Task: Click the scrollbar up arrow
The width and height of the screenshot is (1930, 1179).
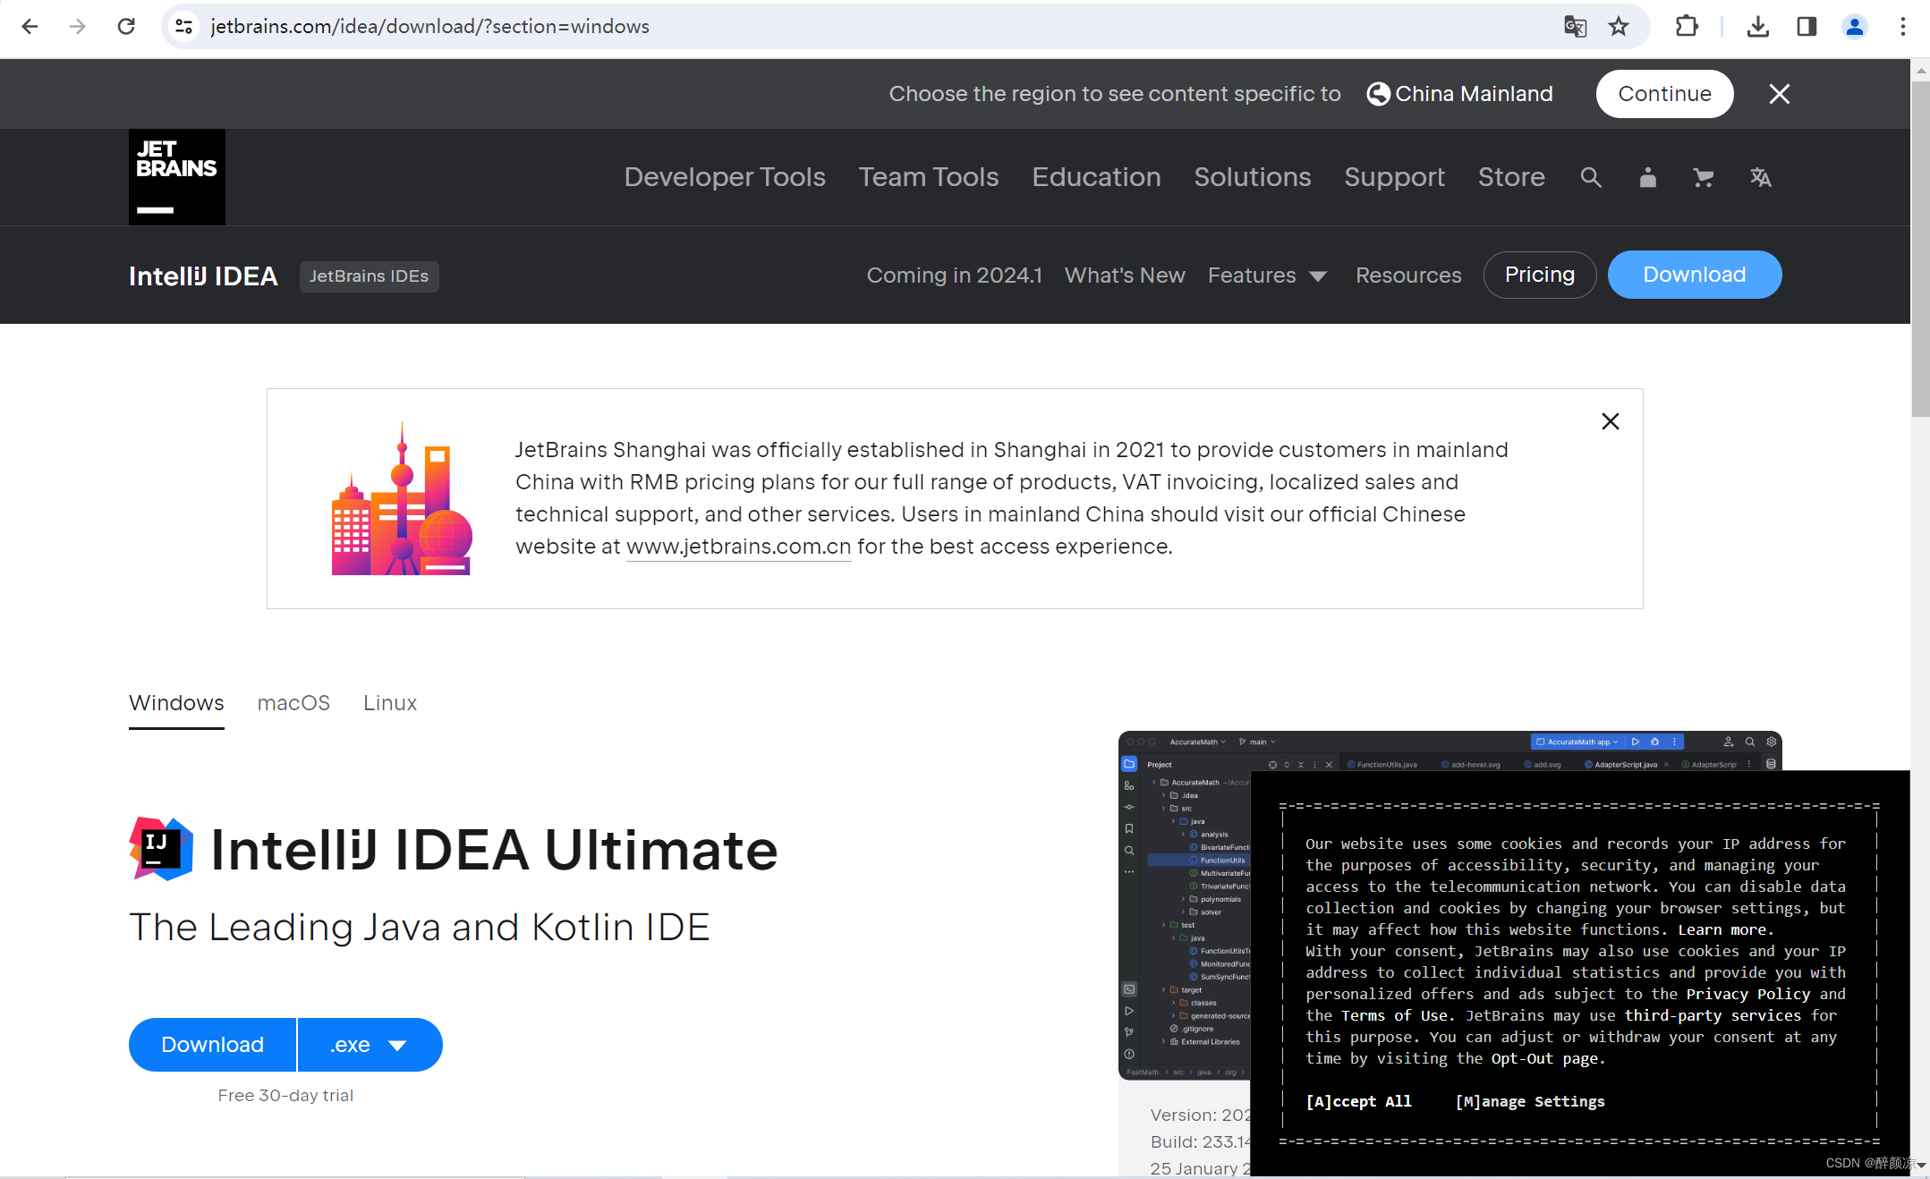Action: click(1920, 70)
